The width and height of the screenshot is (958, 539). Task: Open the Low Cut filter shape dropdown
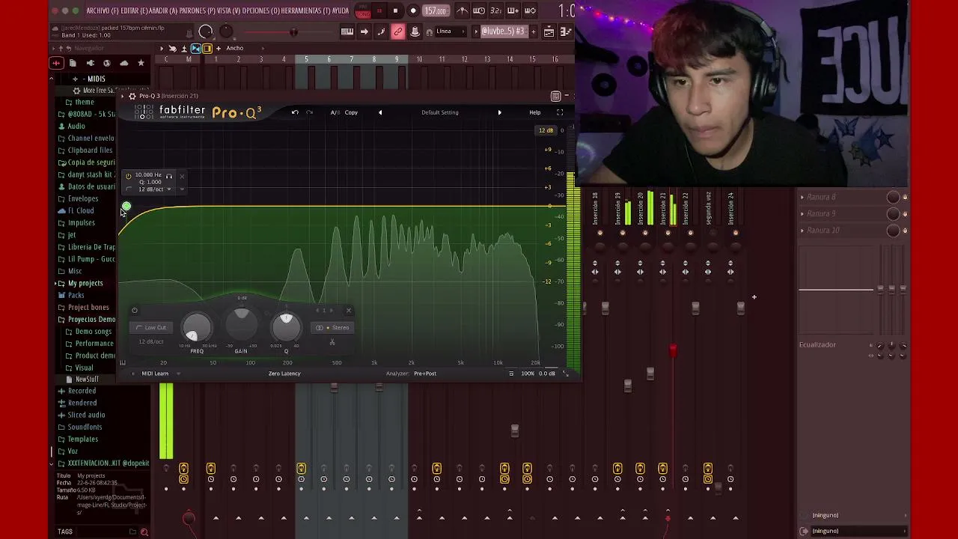152,327
